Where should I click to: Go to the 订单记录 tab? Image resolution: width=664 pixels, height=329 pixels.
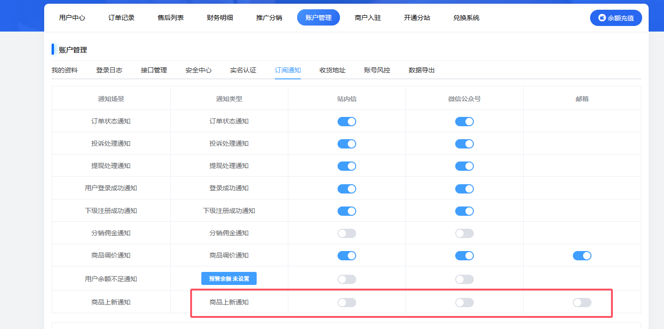pyautogui.click(x=121, y=18)
